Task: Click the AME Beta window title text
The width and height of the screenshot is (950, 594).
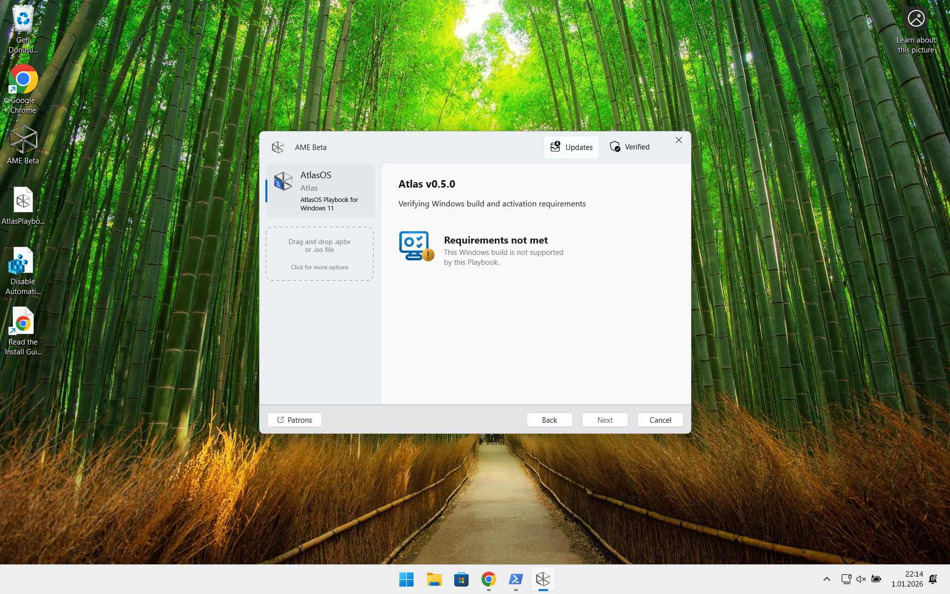Action: pyautogui.click(x=311, y=147)
